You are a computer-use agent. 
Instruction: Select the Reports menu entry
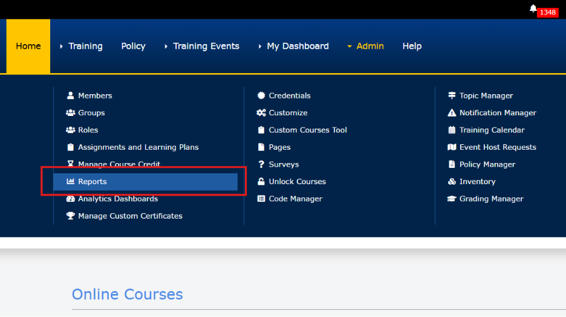[x=146, y=181]
